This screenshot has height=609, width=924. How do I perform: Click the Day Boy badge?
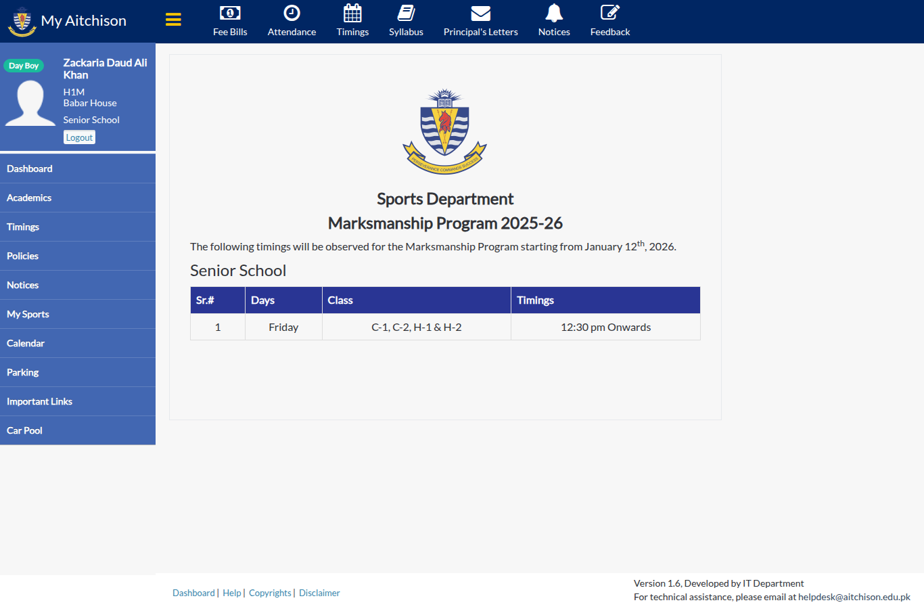(x=24, y=66)
